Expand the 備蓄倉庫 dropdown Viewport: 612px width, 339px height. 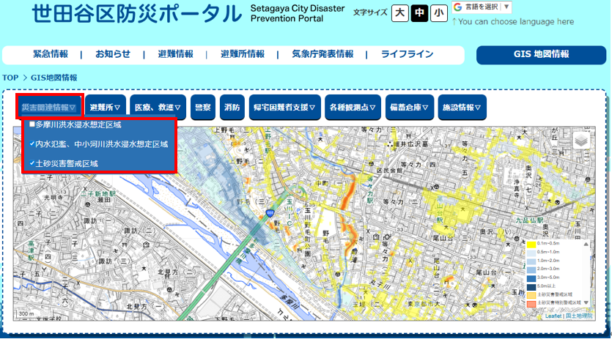coord(409,108)
